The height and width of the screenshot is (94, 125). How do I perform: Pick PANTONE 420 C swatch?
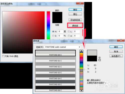point(55,53)
